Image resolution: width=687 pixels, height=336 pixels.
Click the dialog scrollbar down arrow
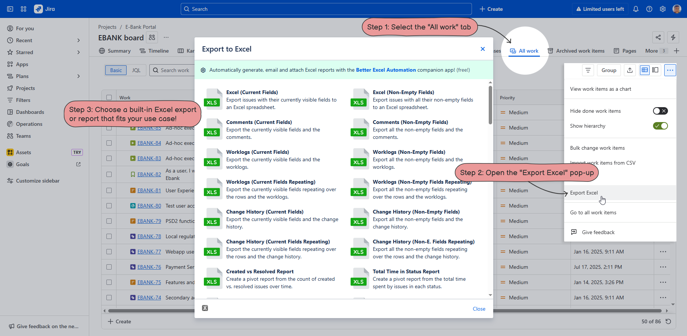click(490, 295)
